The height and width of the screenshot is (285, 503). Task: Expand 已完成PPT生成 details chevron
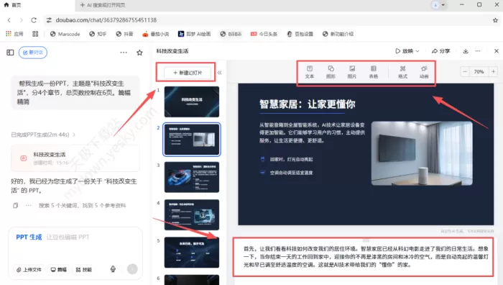74,135
